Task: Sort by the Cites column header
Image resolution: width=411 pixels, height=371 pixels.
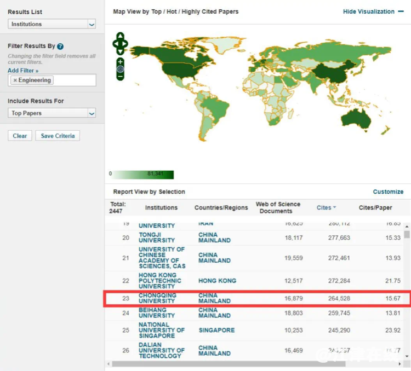Action: (326, 207)
